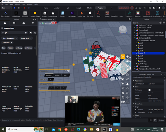Click the notifications bell icon
This screenshot has height=132, width=166.
pos(159,8)
